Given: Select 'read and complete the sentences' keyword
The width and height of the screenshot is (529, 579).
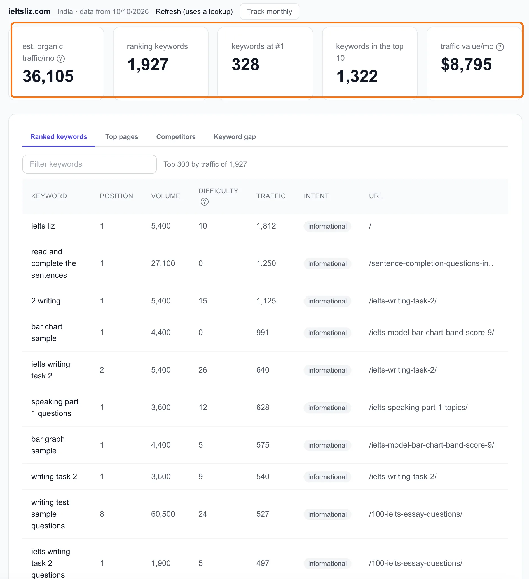Looking at the screenshot, I should pyautogui.click(x=53, y=263).
